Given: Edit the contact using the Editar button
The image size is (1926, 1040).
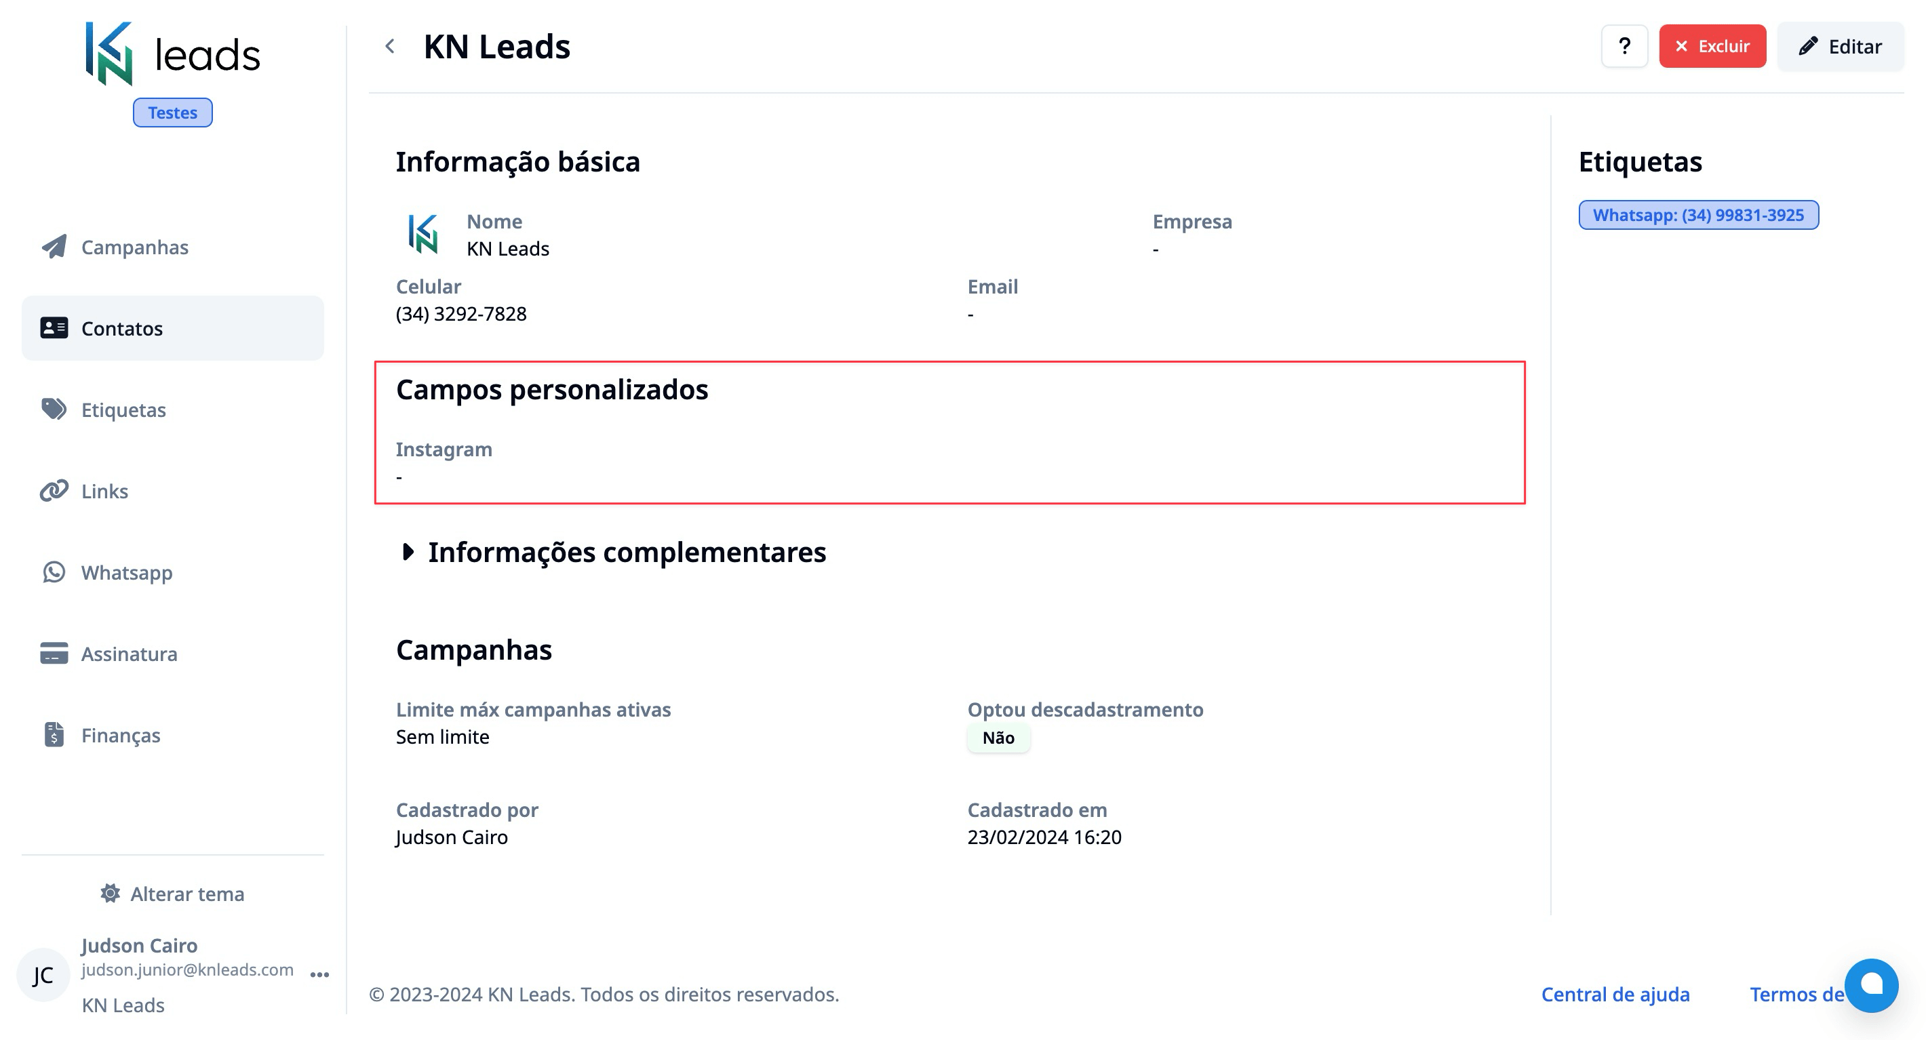Looking at the screenshot, I should coord(1841,46).
